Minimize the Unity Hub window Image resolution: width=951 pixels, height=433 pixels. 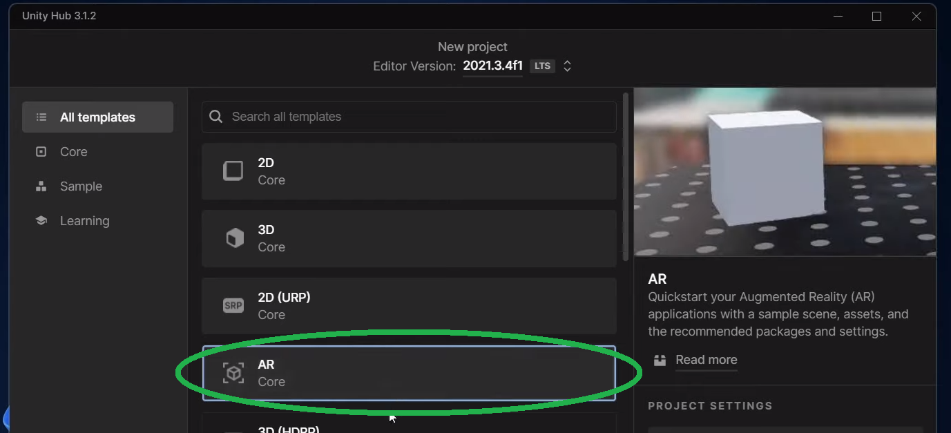[x=837, y=16]
